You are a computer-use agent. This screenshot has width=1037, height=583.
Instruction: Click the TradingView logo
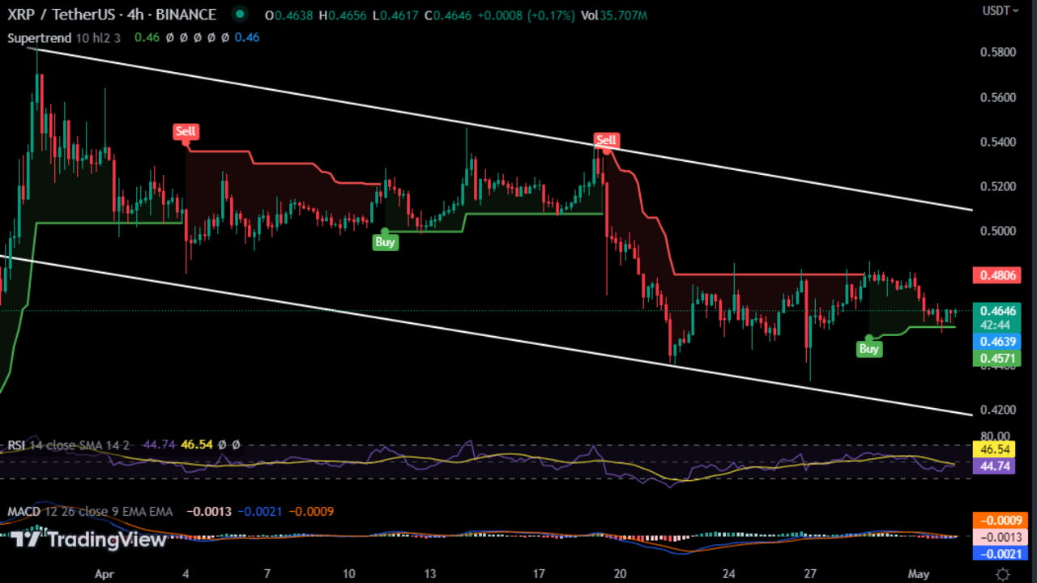85,539
